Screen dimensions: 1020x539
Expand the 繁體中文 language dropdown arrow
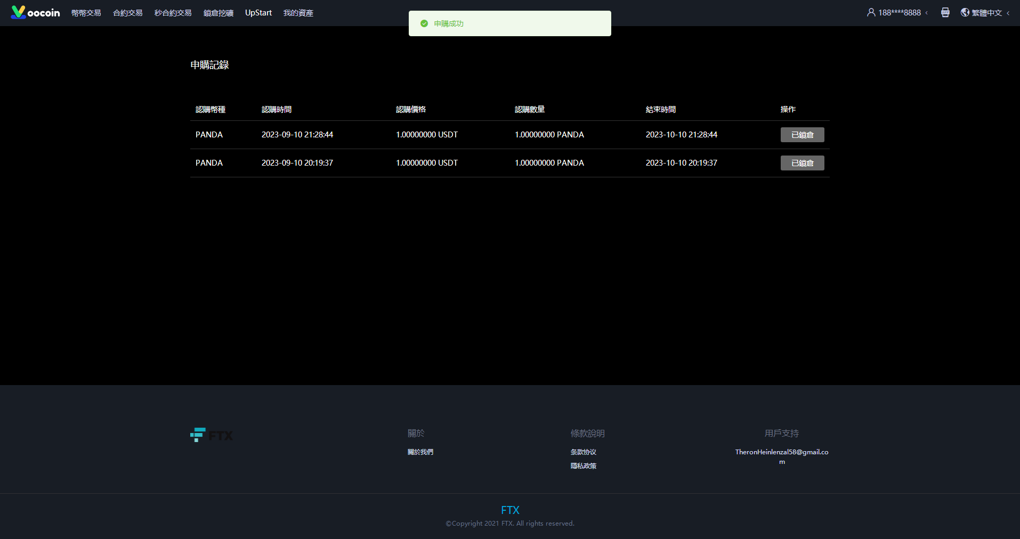click(x=1008, y=13)
